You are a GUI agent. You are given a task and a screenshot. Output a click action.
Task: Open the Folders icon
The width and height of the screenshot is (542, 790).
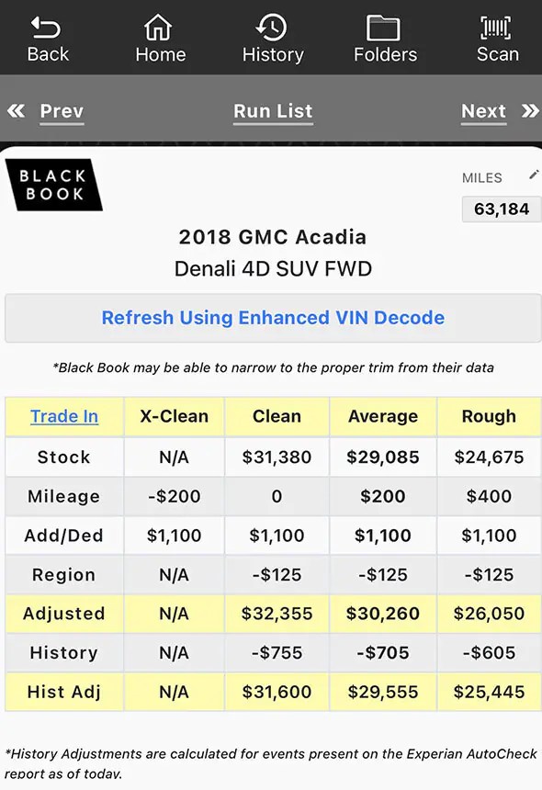pyautogui.click(x=385, y=28)
